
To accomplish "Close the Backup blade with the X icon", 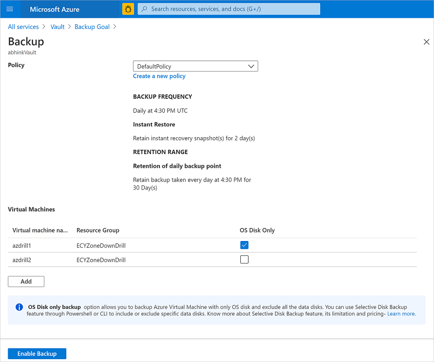I will point(426,42).
